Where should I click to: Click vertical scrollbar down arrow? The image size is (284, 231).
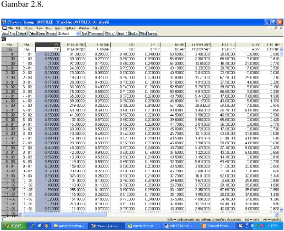coord(282,209)
